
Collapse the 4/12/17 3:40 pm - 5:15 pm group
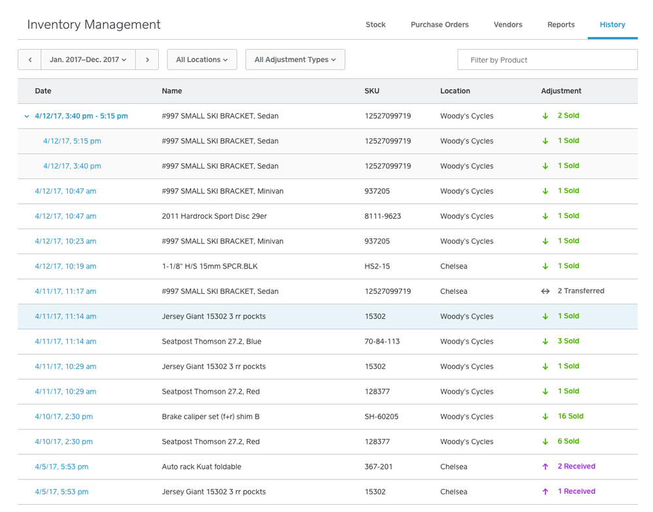(x=27, y=116)
